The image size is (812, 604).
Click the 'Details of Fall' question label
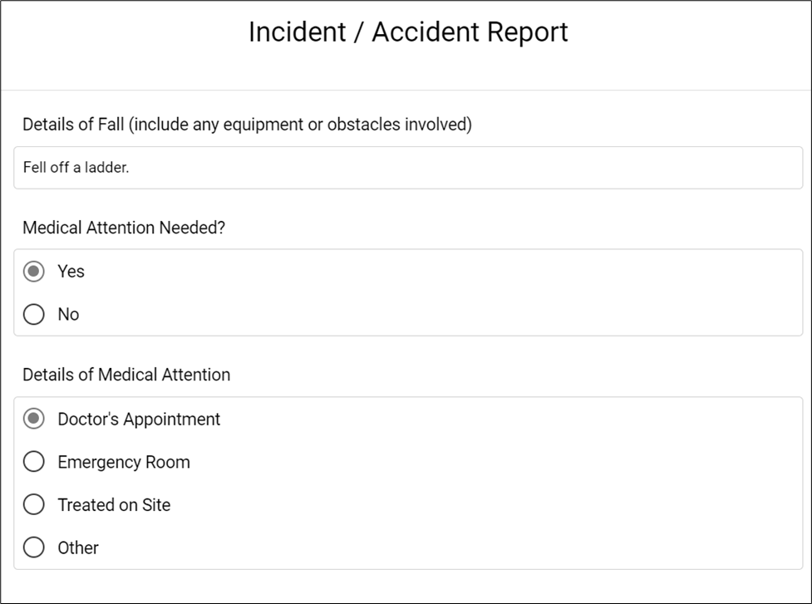click(247, 125)
